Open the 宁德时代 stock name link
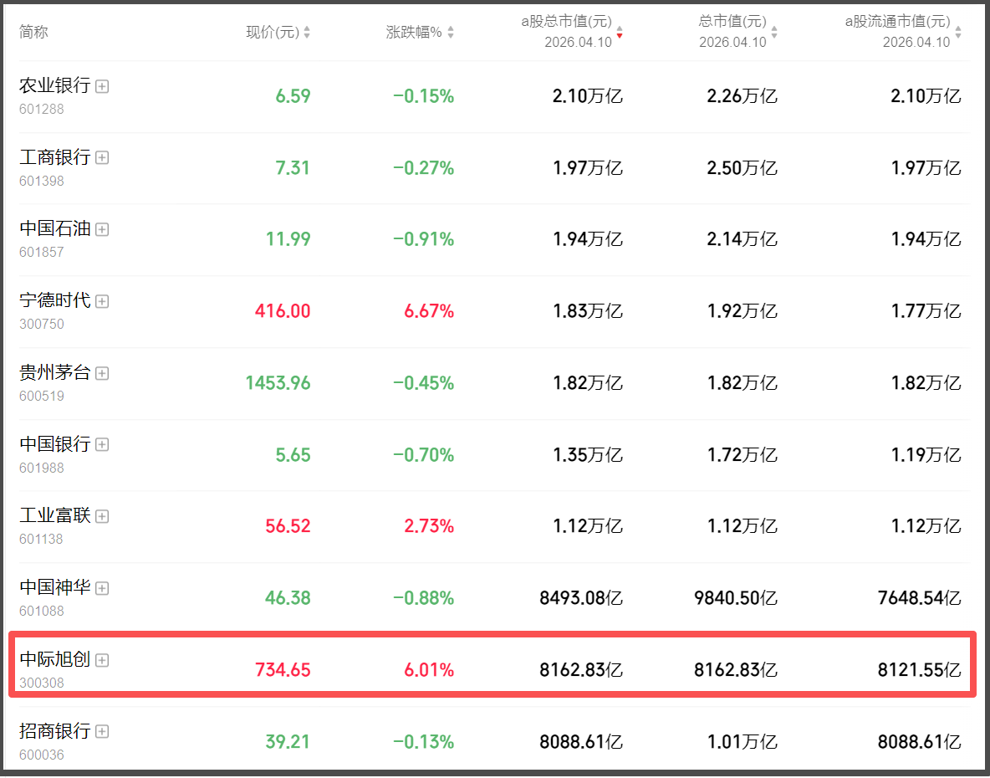The width and height of the screenshot is (990, 778). click(x=54, y=300)
